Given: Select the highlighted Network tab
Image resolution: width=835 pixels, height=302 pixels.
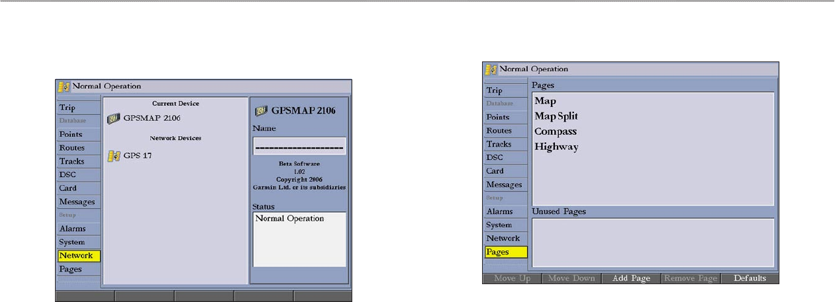Looking at the screenshot, I should click(x=77, y=256).
